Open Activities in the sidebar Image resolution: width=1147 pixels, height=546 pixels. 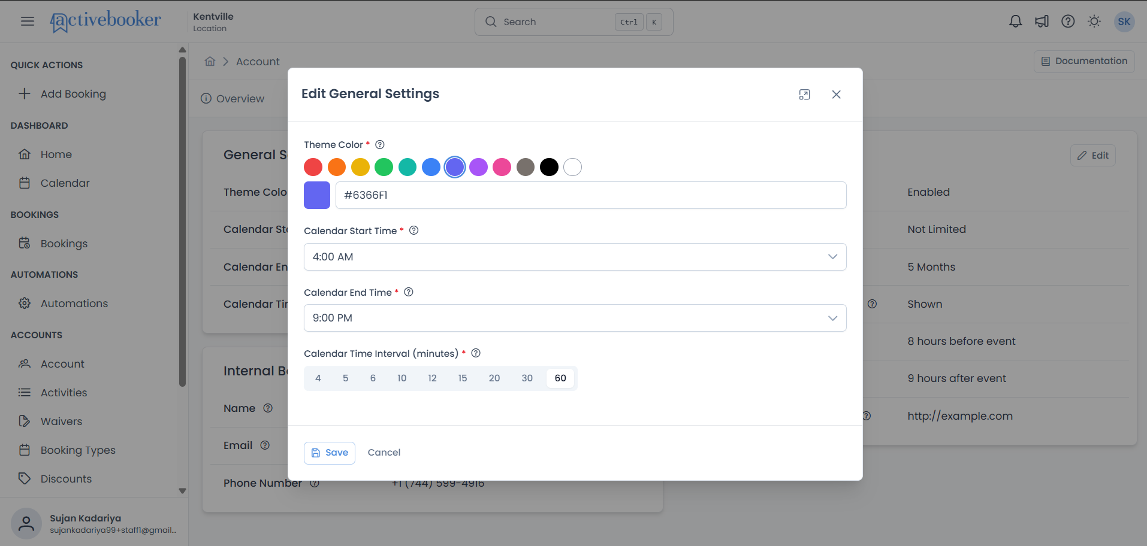pos(64,393)
